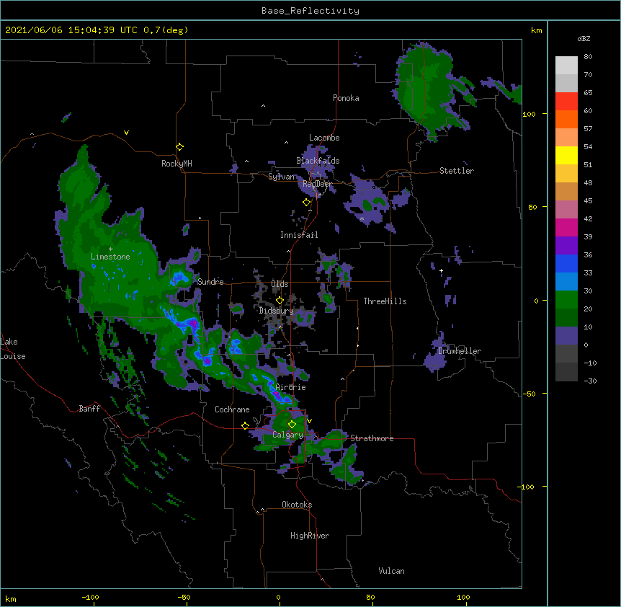621x607 pixels.
Task: Click the -30 value on the dBZ legend
Action: [590, 381]
